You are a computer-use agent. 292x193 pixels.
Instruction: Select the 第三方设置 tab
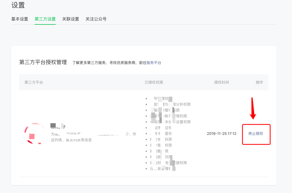[x=45, y=19]
